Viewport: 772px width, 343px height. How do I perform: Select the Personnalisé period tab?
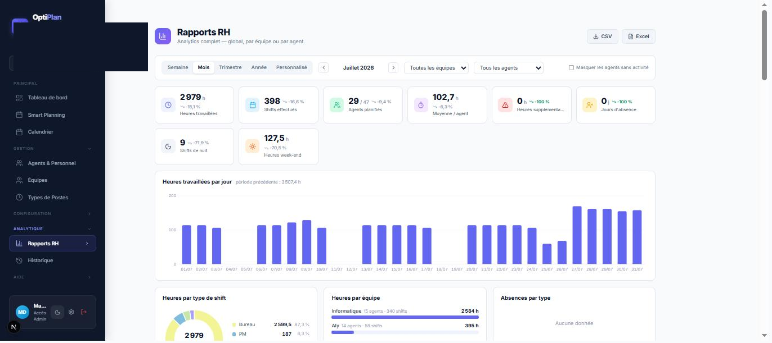(x=291, y=67)
